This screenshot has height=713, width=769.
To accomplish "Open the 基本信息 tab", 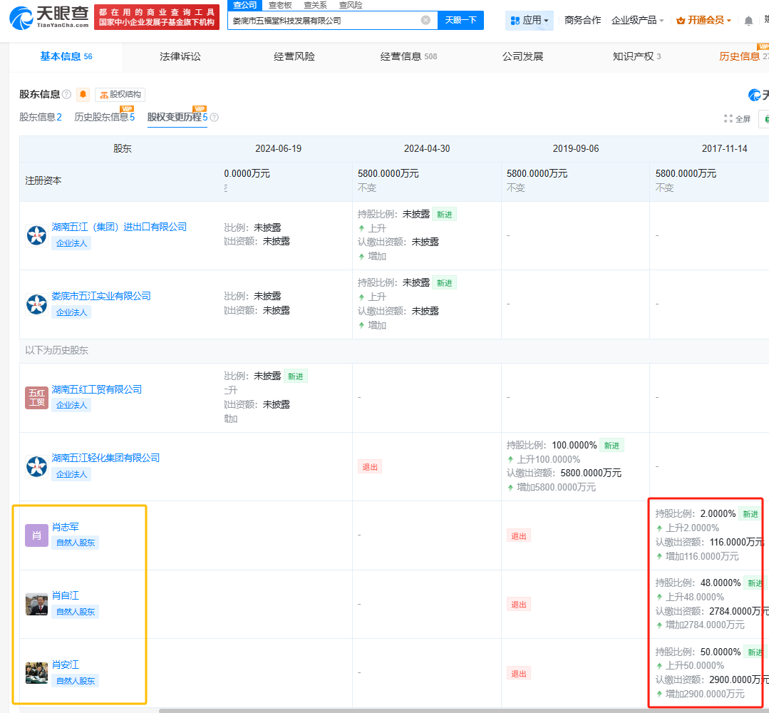I will 66,56.
